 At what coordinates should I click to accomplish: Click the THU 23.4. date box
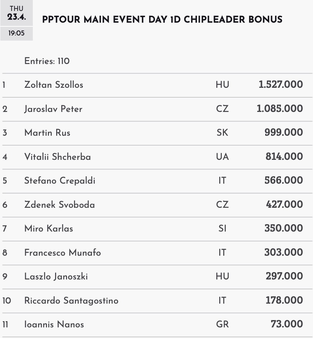point(16,13)
